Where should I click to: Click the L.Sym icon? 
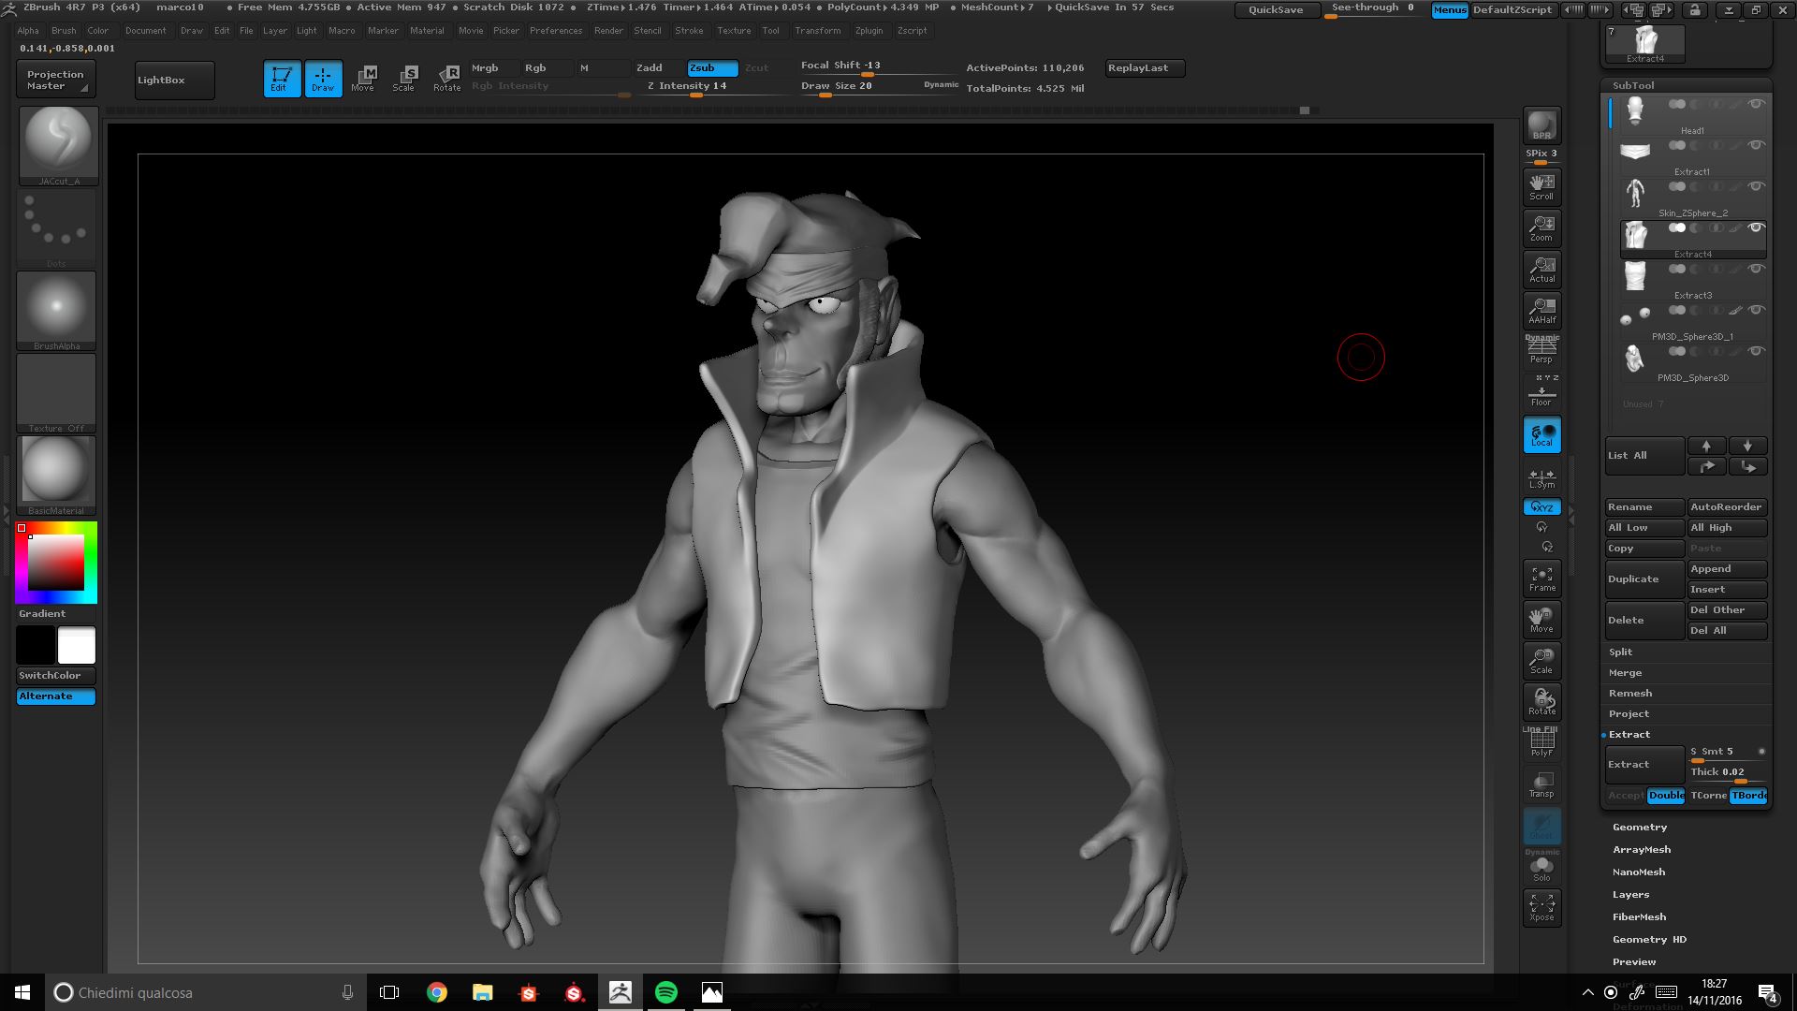click(x=1541, y=478)
